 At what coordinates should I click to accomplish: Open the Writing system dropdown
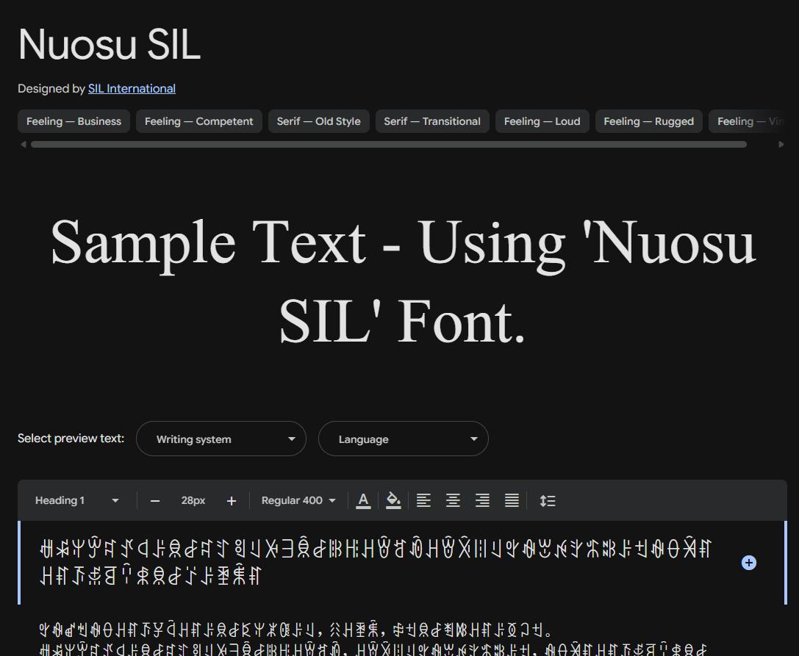click(x=221, y=439)
